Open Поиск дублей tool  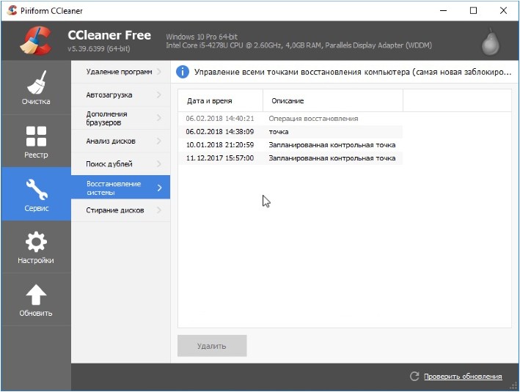click(121, 164)
